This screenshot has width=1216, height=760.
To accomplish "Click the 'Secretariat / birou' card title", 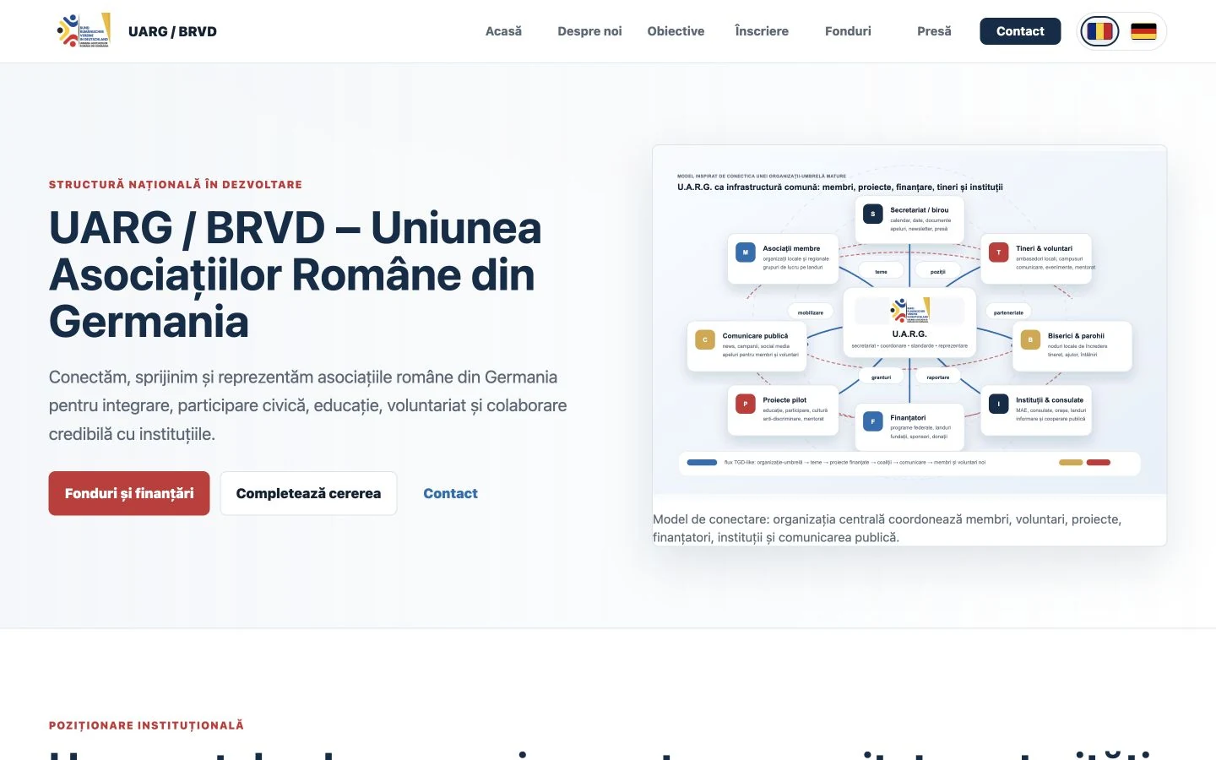I will coord(920,210).
